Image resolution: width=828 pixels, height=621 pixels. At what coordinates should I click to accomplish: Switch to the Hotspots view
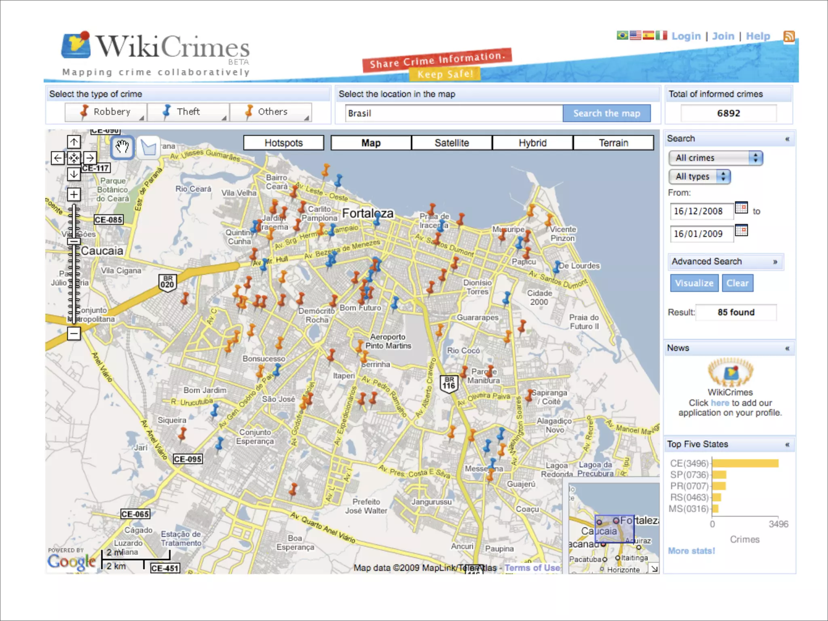coord(283,143)
